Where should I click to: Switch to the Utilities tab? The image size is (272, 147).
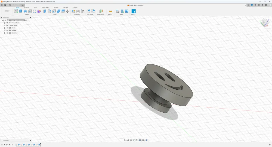coord(66,8)
